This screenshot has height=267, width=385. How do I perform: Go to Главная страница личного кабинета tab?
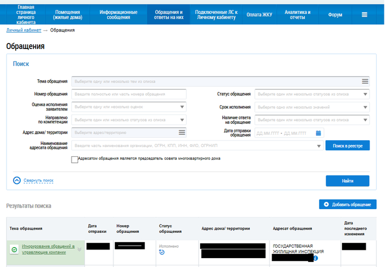click(x=26, y=15)
